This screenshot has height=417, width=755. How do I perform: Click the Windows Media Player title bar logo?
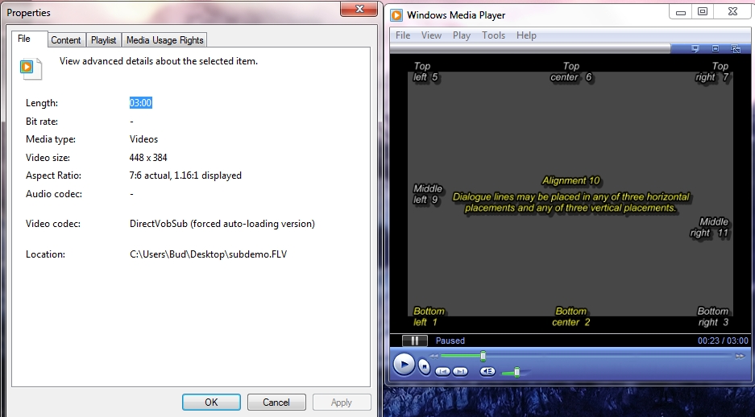click(x=396, y=15)
